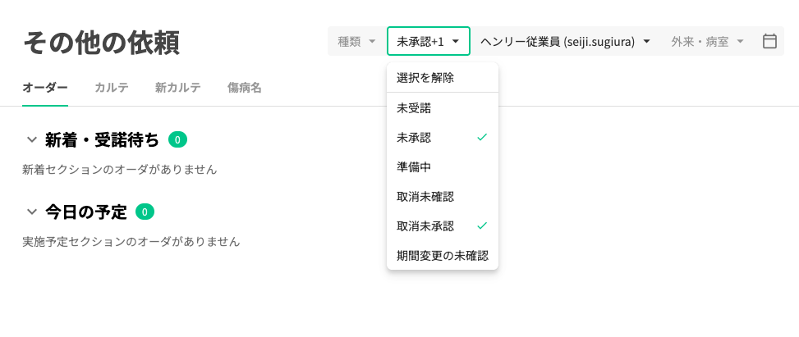Open the 種類 filter dropdown
Viewport: 799px width, 337px height.
356,41
